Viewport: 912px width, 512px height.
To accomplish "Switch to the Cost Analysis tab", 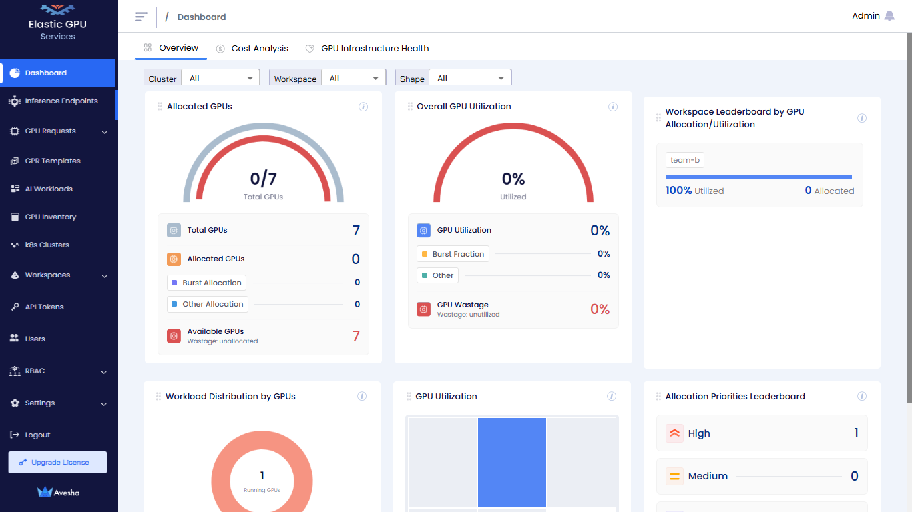I will coord(259,49).
